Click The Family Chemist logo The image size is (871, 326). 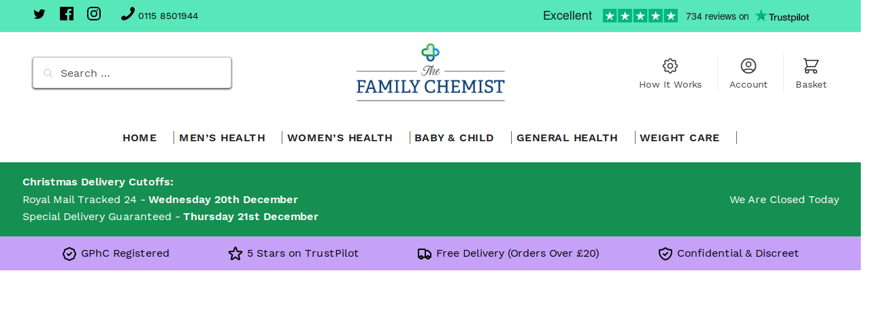coord(431,73)
